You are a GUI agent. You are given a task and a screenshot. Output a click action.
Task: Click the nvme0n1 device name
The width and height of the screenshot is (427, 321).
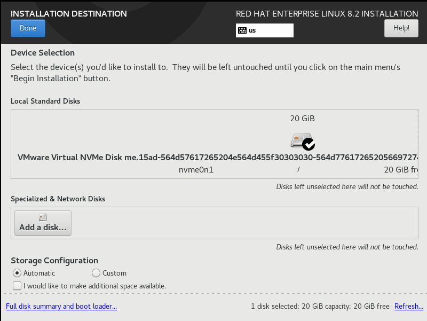click(196, 170)
